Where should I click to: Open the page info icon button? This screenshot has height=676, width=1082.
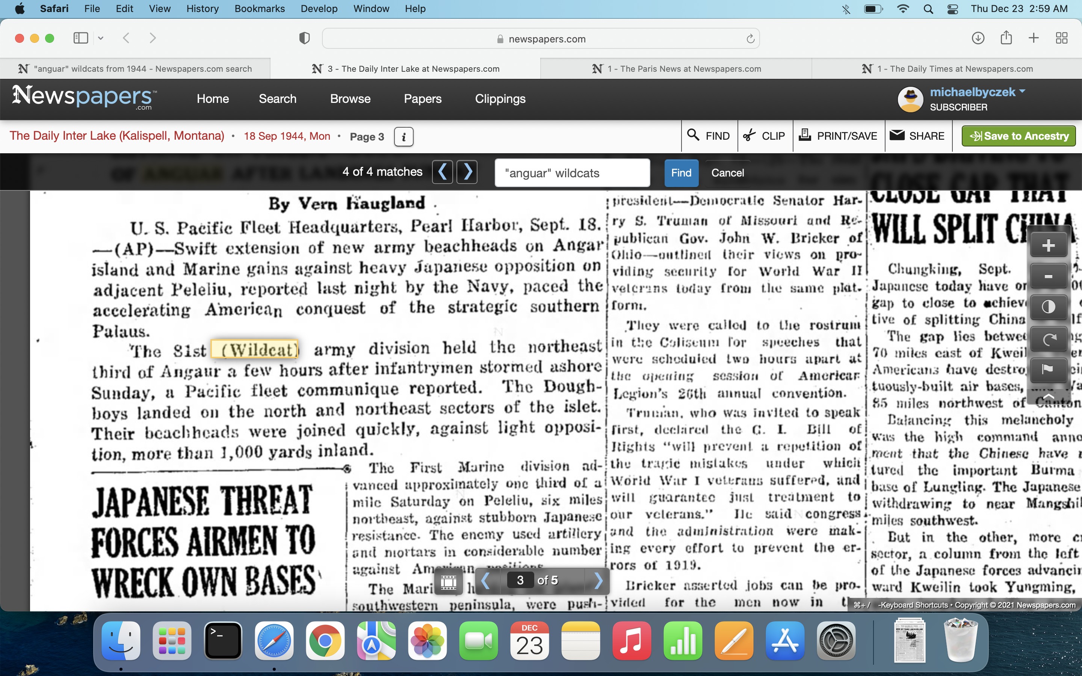[x=403, y=136]
